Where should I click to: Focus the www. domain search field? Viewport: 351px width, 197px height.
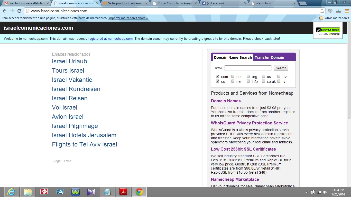point(248,68)
